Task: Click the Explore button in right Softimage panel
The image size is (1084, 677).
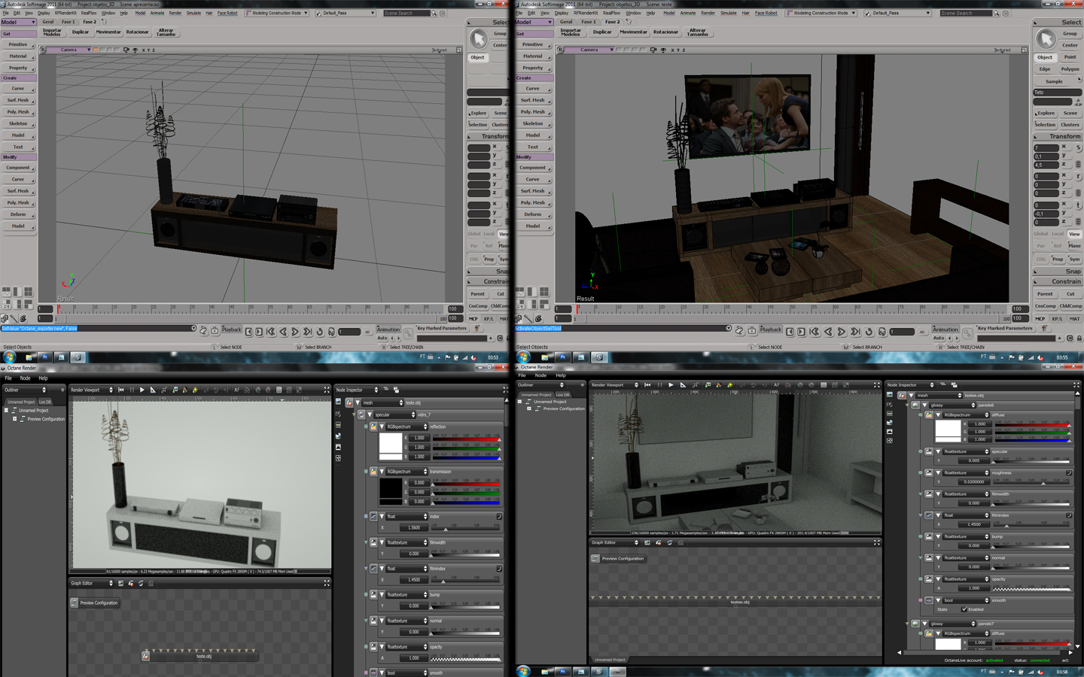Action: coord(1045,113)
